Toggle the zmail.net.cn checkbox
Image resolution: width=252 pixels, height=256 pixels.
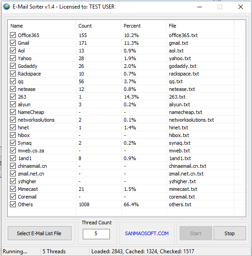point(13,174)
